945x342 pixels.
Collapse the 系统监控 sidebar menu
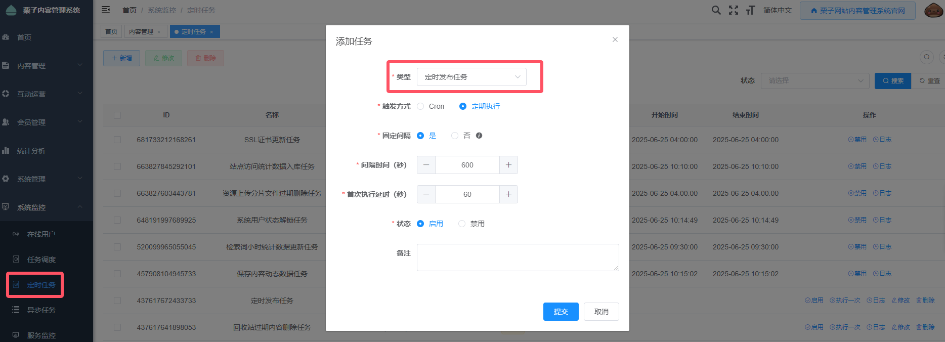point(47,207)
